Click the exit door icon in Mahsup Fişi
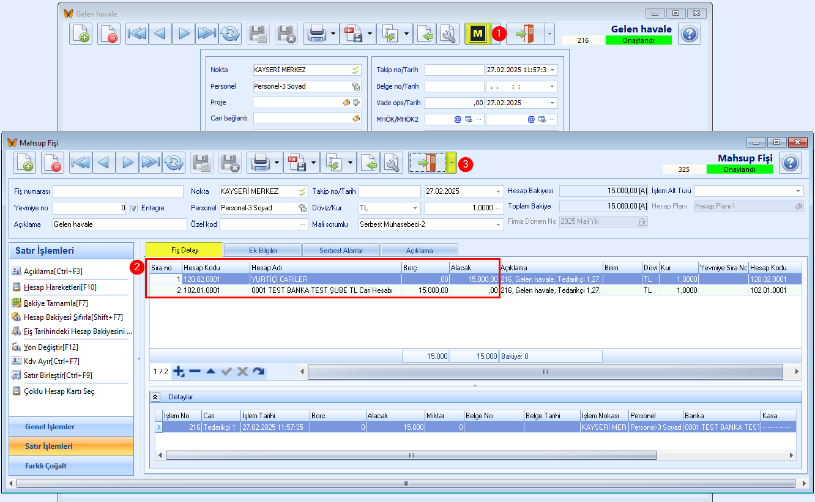This screenshot has height=502, width=815. pos(428,163)
